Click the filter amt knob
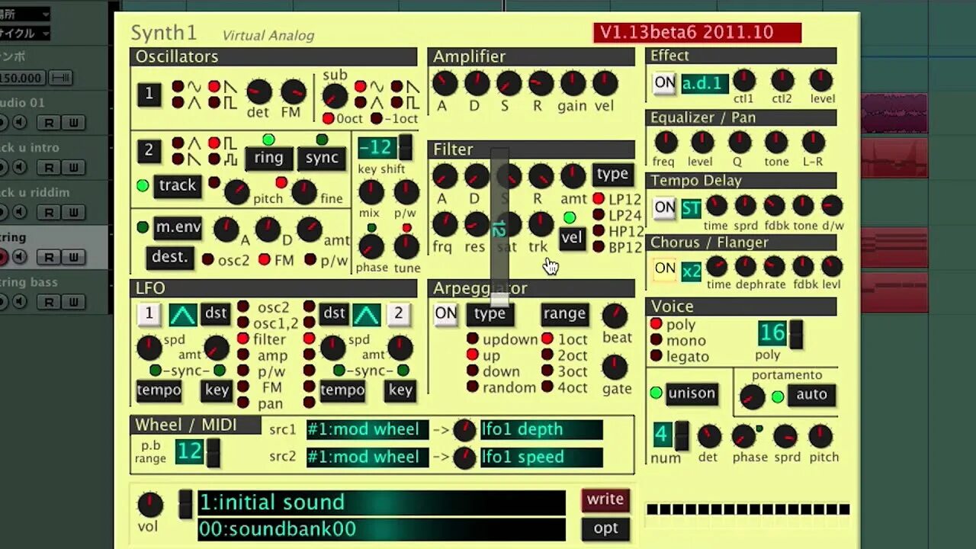976x549 pixels. (573, 176)
